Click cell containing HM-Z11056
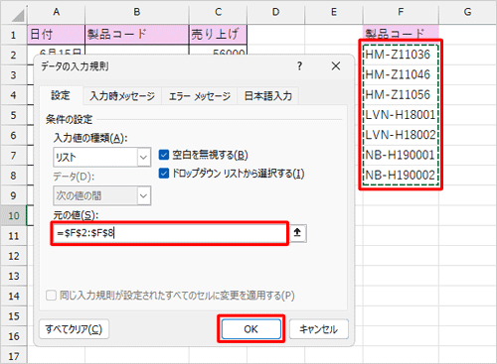Viewport: 497px width, 364px height. (x=401, y=95)
